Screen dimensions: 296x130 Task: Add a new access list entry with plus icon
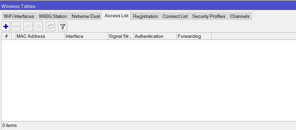point(6,26)
